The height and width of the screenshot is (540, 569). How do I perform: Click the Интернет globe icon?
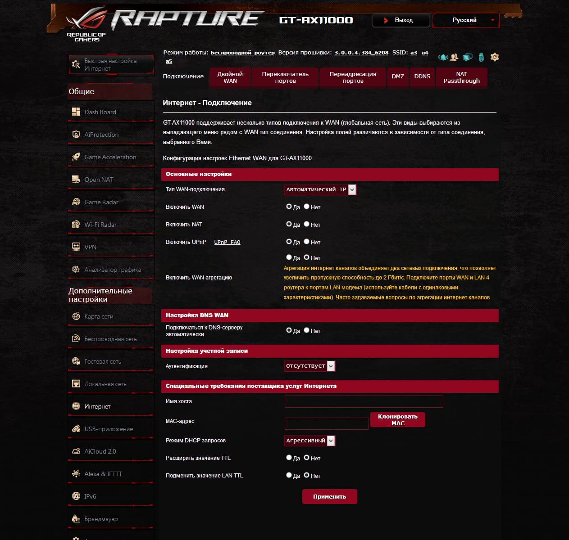pyautogui.click(x=76, y=406)
